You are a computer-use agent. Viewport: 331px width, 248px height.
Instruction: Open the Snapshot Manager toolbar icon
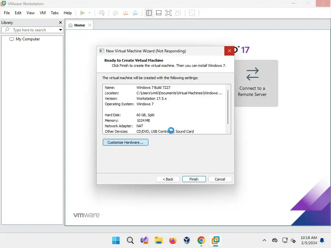tap(135, 13)
